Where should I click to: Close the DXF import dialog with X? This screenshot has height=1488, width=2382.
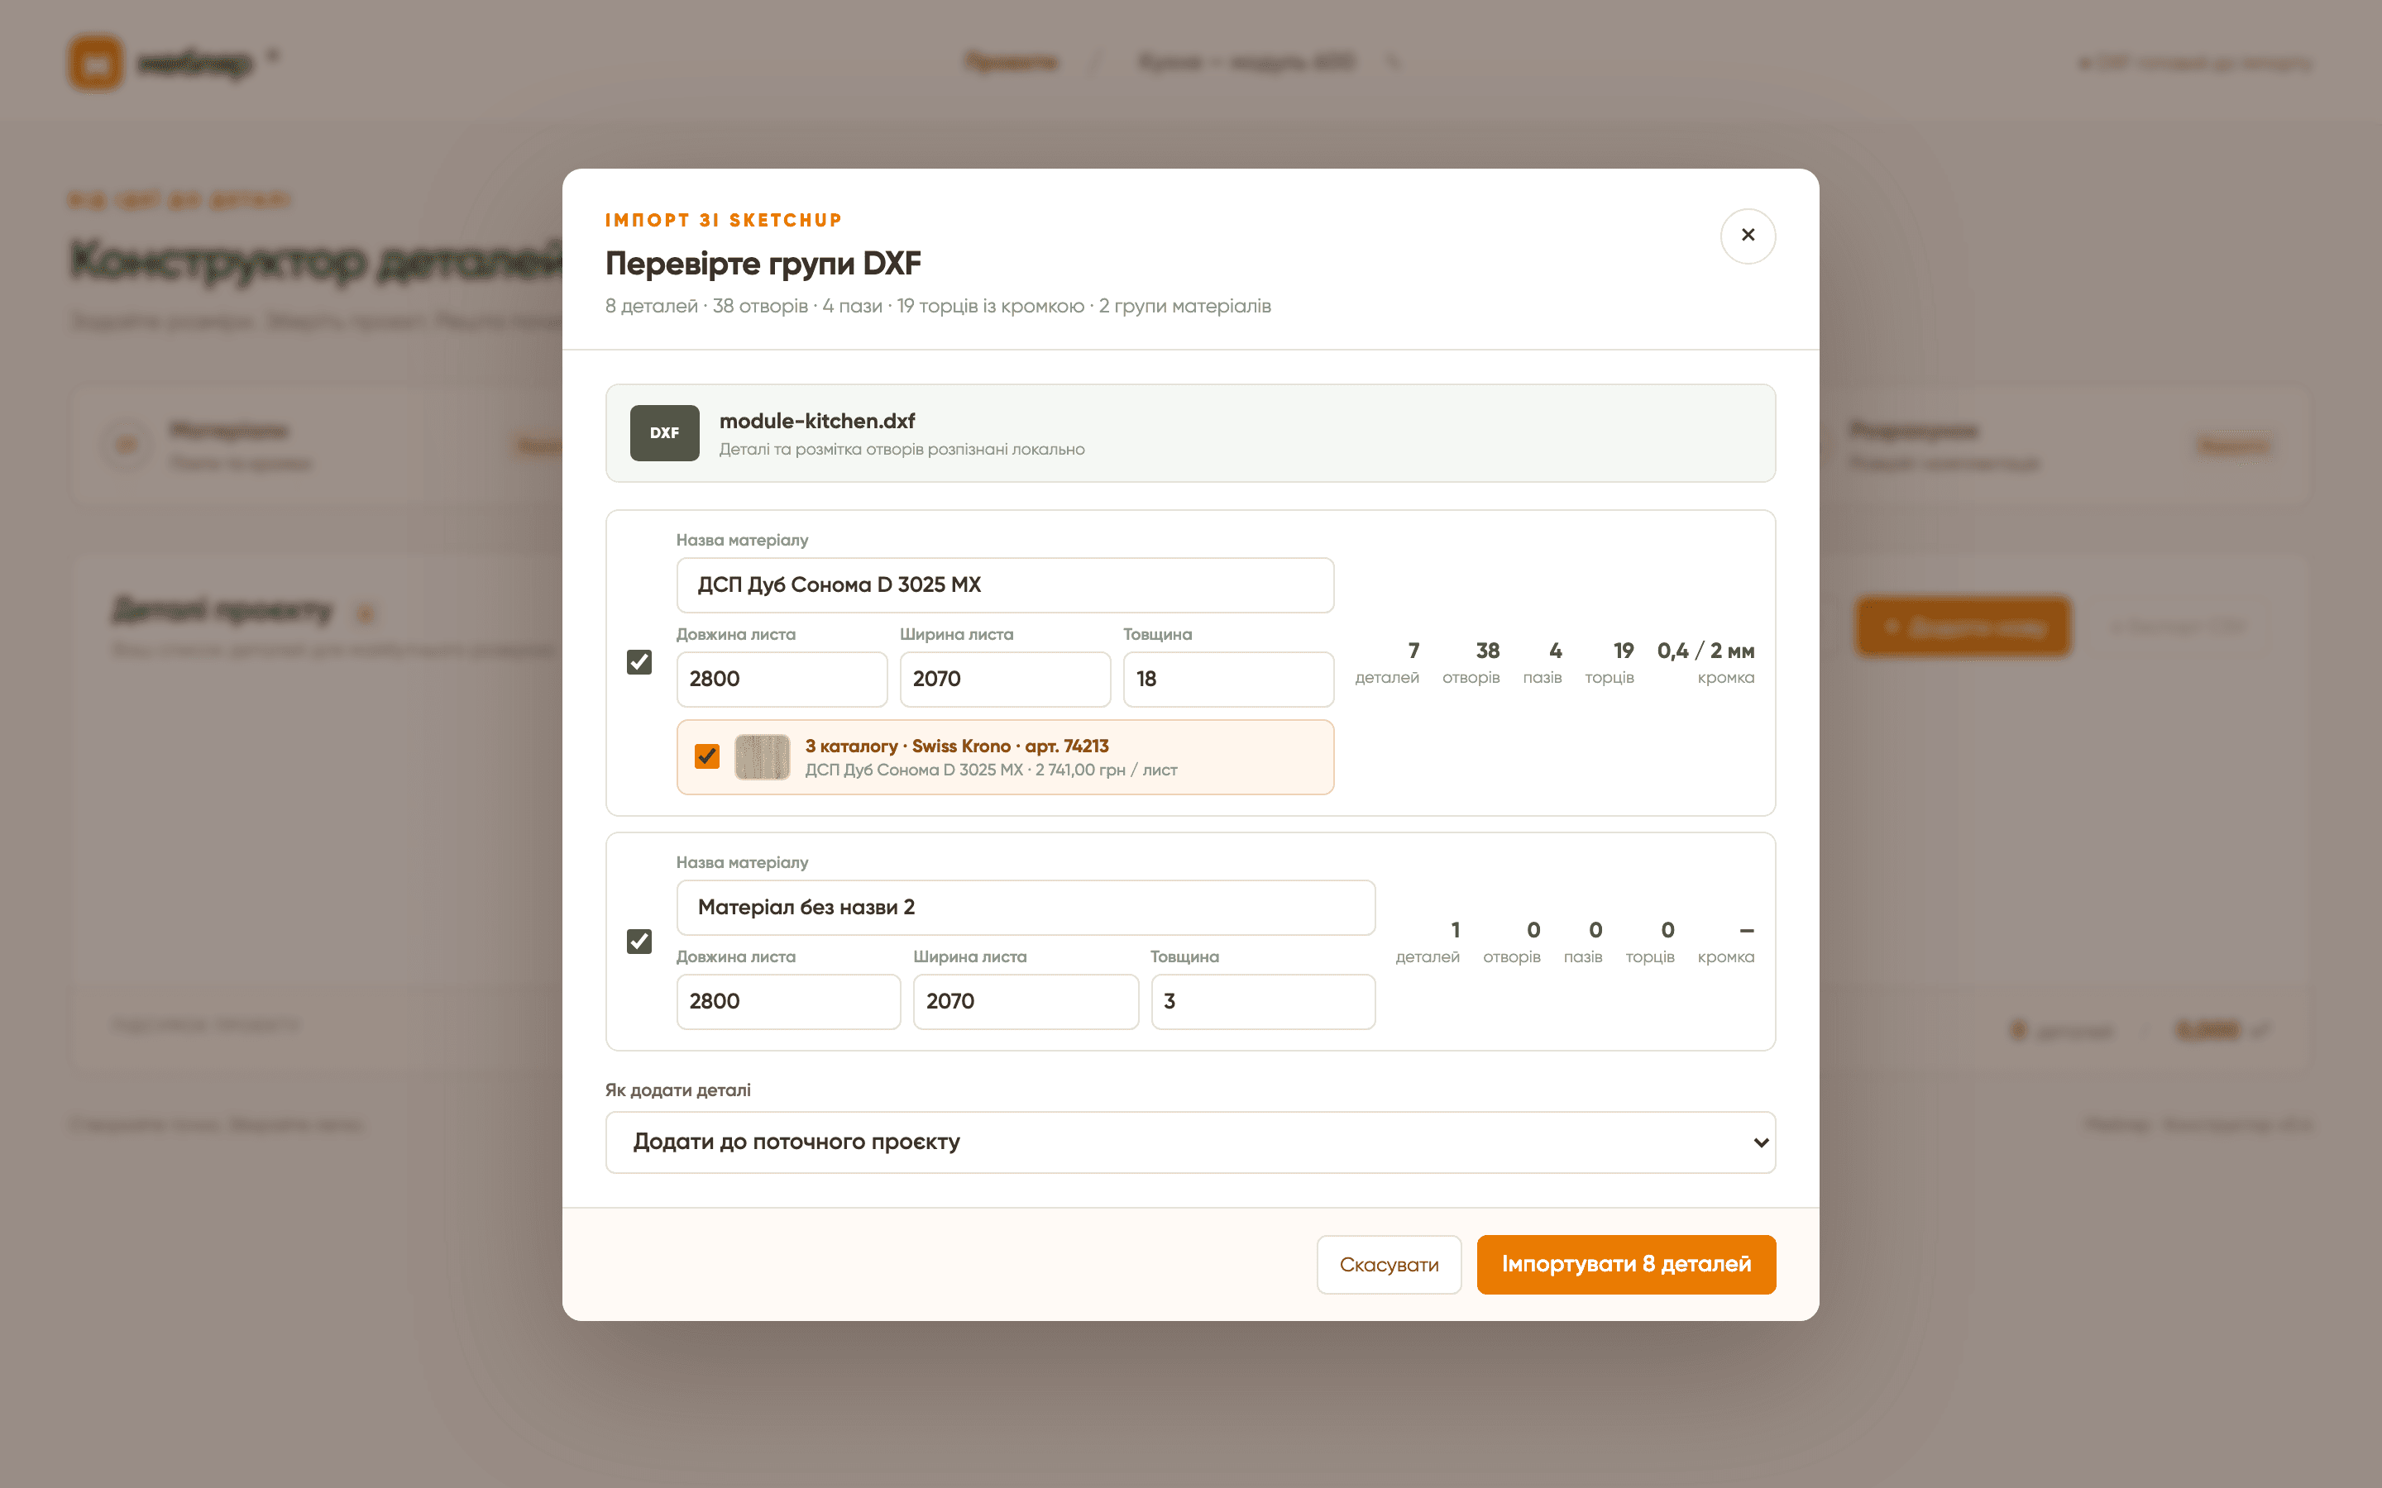click(1747, 236)
